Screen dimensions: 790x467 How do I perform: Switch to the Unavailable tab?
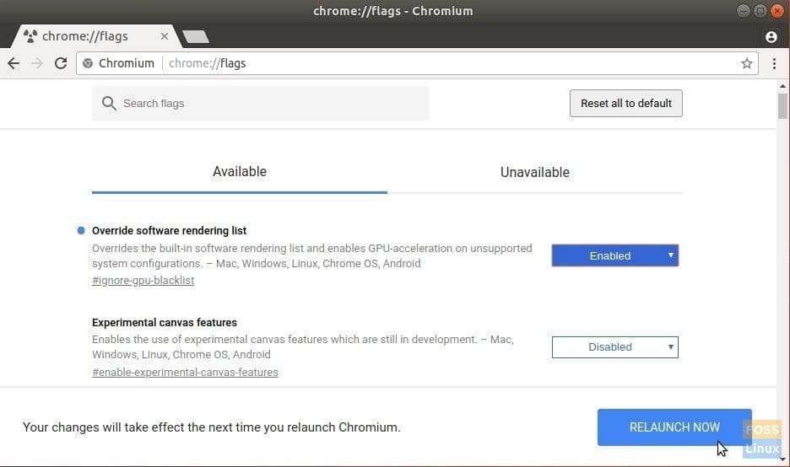535,172
